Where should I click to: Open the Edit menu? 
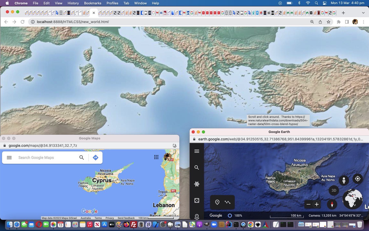coord(46,3)
